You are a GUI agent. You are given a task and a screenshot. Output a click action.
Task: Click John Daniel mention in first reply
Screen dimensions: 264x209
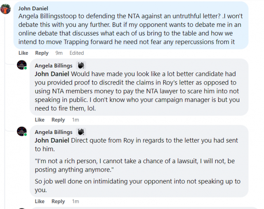tap(52, 74)
